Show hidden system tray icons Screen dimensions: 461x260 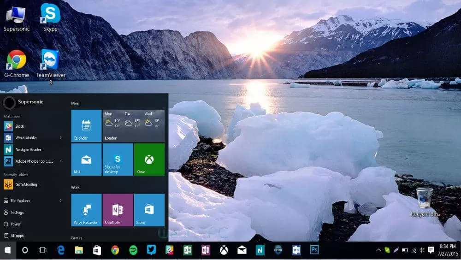click(x=378, y=250)
